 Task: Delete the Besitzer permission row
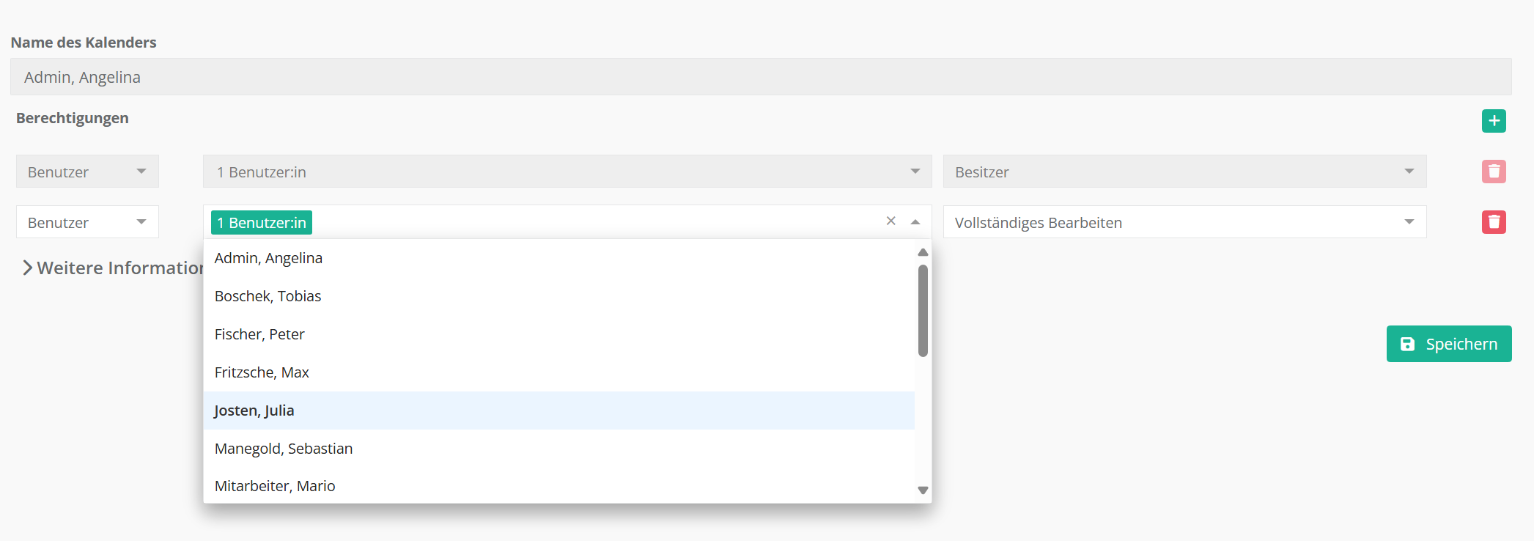point(1493,172)
